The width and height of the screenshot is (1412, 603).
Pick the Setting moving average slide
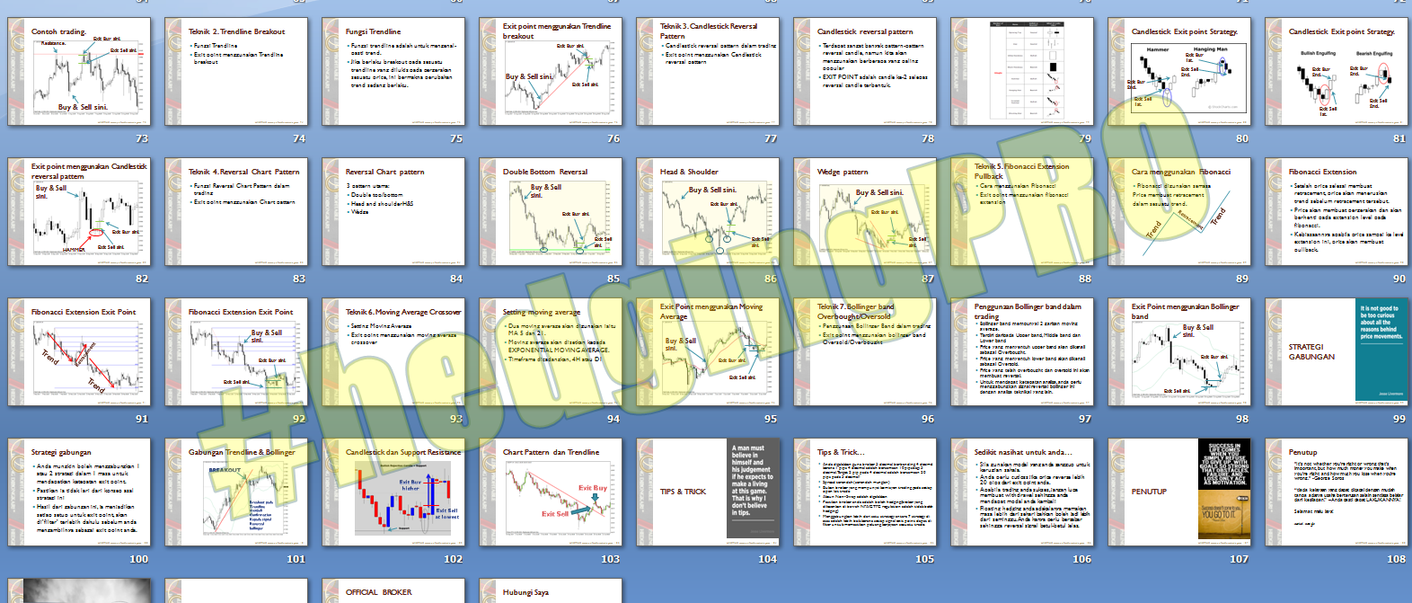[x=551, y=352]
